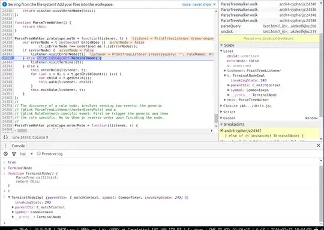Image resolution: width=324 pixels, height=230 pixels.
Task: Enable the Preserve log checkbox
Action: pyautogui.click(x=38, y=153)
